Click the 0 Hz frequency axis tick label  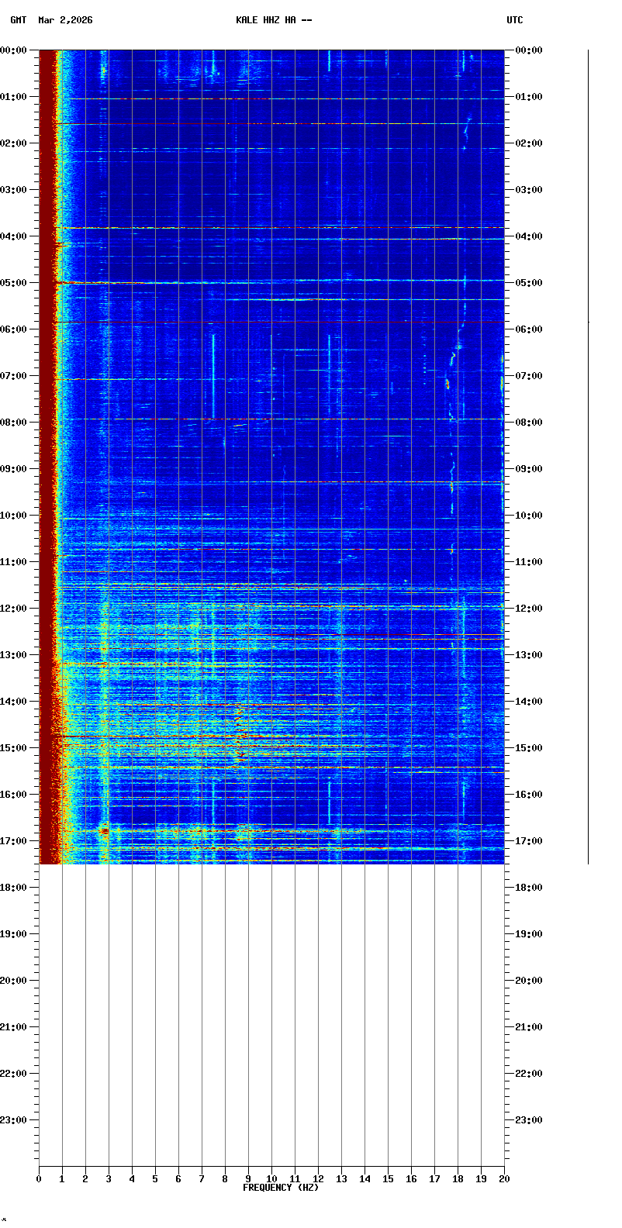(x=39, y=1179)
